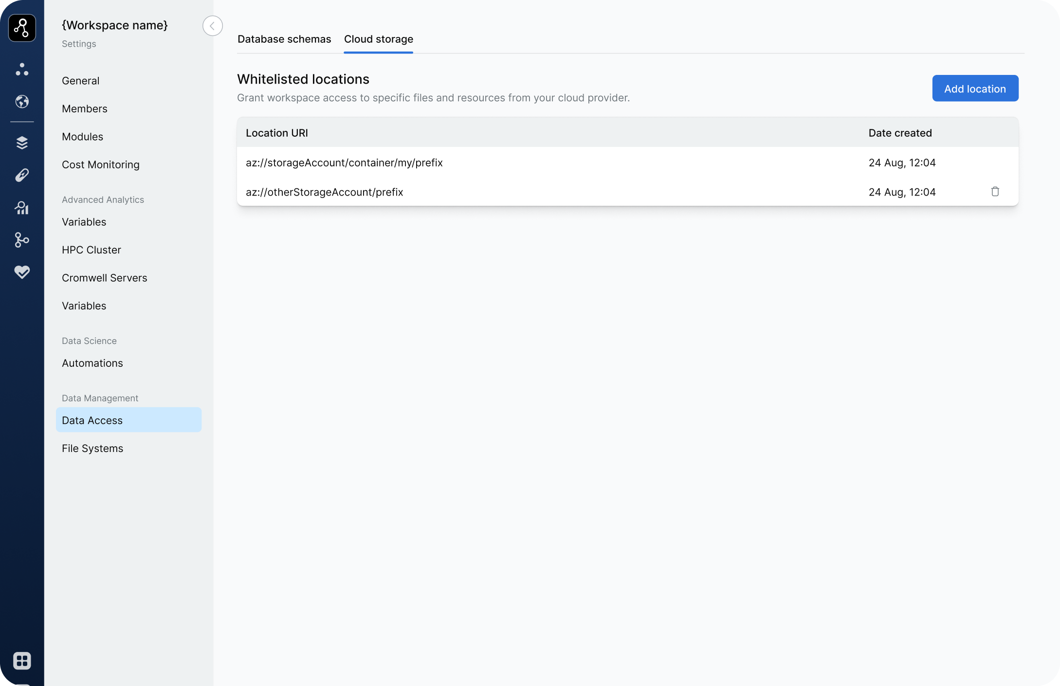Open General settings
The image size is (1060, 686).
(80, 81)
